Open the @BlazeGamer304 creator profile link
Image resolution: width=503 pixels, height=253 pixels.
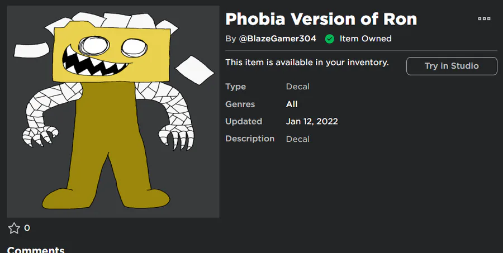(278, 39)
